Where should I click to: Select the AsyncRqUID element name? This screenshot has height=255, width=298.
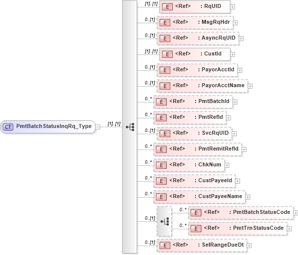tap(219, 38)
